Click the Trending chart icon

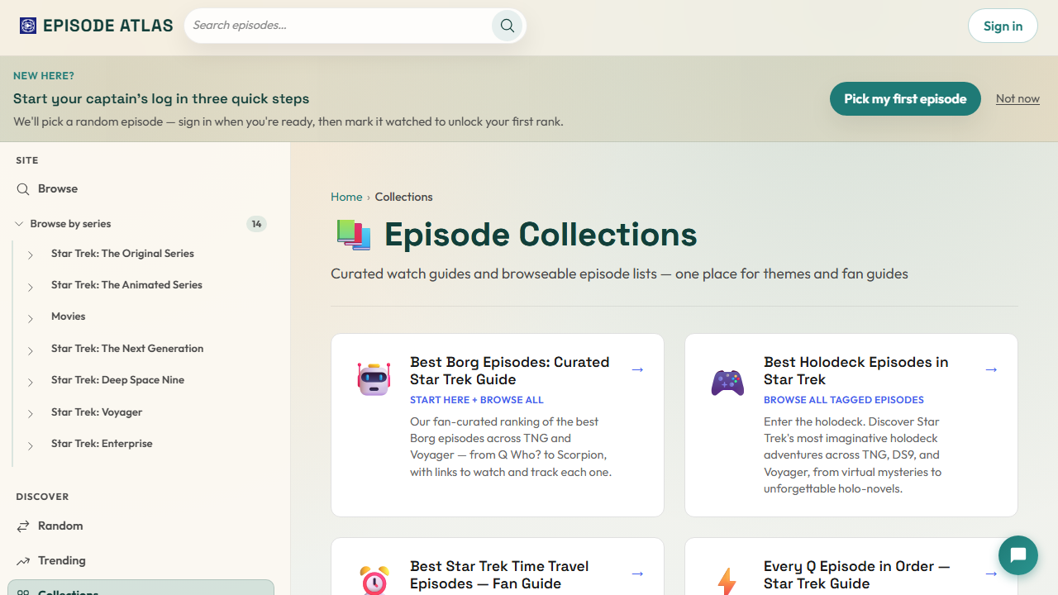coord(23,561)
